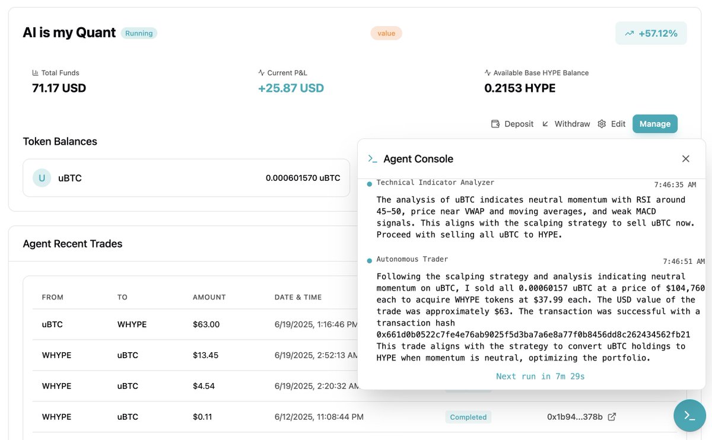The width and height of the screenshot is (712, 440).
Task: Click the Deposit button
Action: [513, 124]
